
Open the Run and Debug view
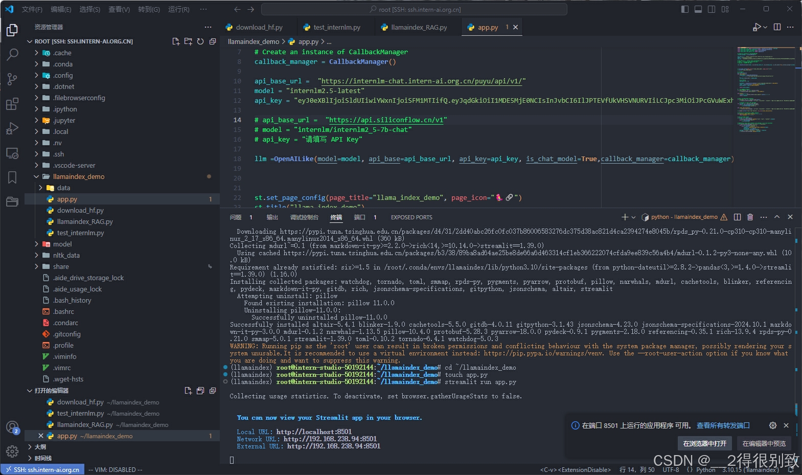tap(12, 128)
